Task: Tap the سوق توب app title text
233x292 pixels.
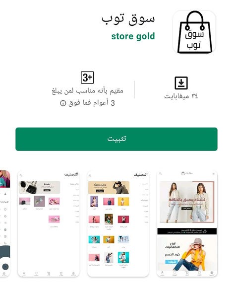Action: tap(128, 19)
